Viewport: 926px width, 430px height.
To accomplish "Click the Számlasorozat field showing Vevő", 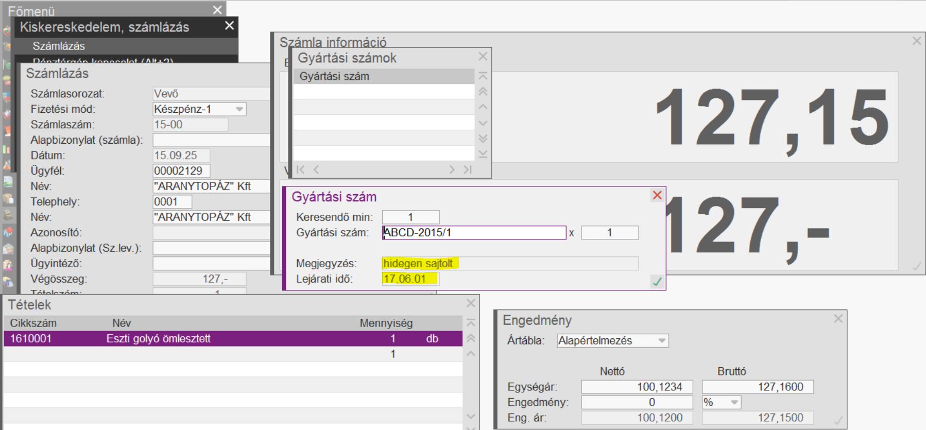I will pyautogui.click(x=212, y=93).
